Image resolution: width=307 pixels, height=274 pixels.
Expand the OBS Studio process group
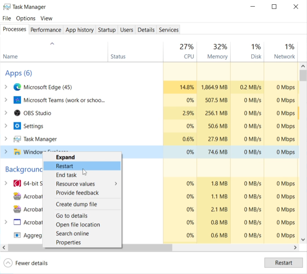click(x=6, y=113)
